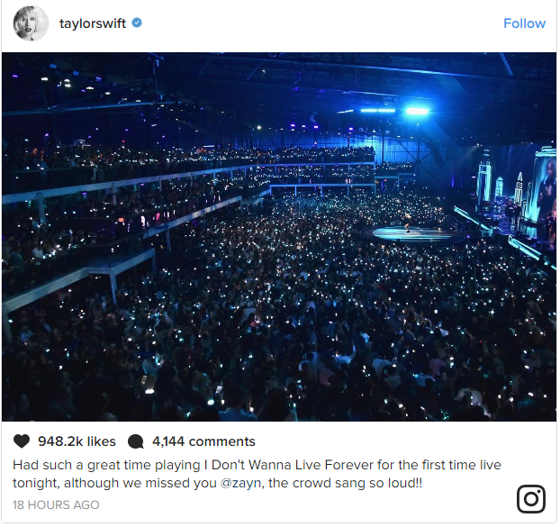Click Taylor Swift's profile avatar

(31, 23)
